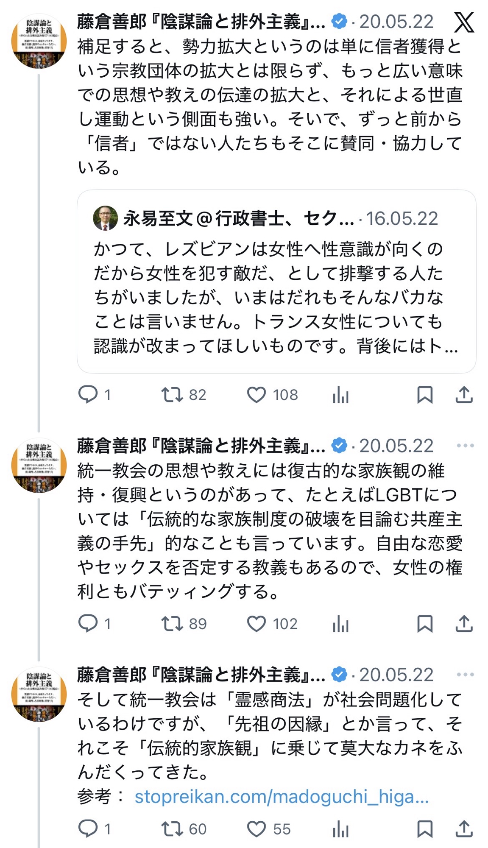This screenshot has width=488, height=848.
Task: Bookmark the first tweet
Action: (x=425, y=395)
